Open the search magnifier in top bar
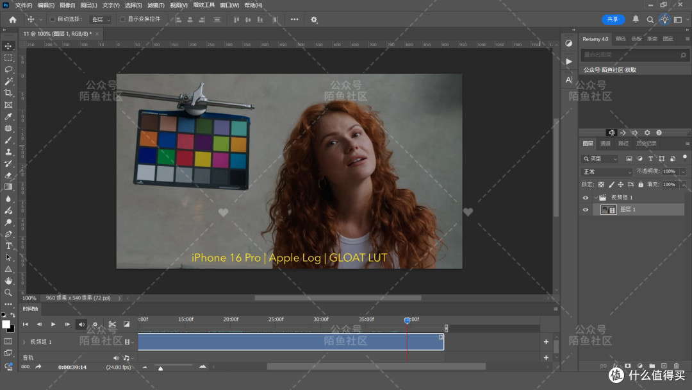 (650, 19)
